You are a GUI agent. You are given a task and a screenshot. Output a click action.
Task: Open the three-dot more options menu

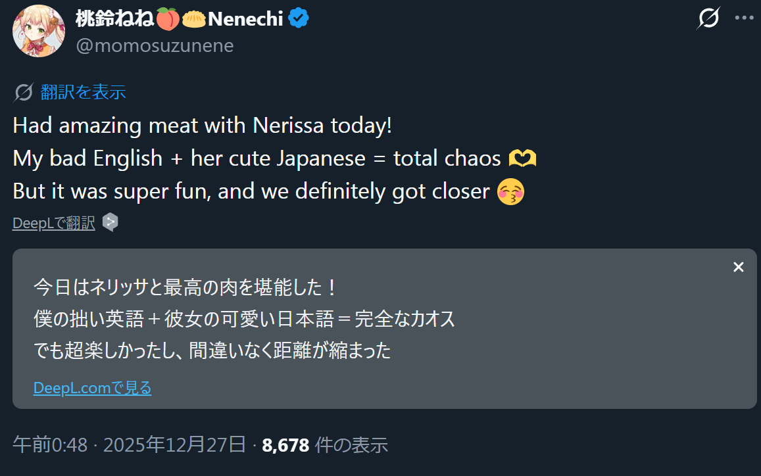coord(743,19)
